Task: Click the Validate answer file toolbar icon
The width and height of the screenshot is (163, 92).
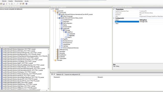Action: (21, 4)
